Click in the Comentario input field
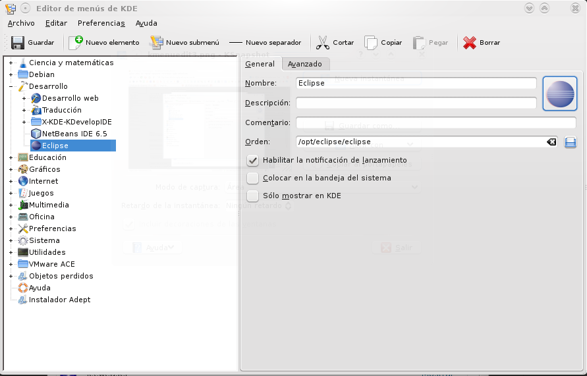The width and height of the screenshot is (587, 376). tap(435, 122)
